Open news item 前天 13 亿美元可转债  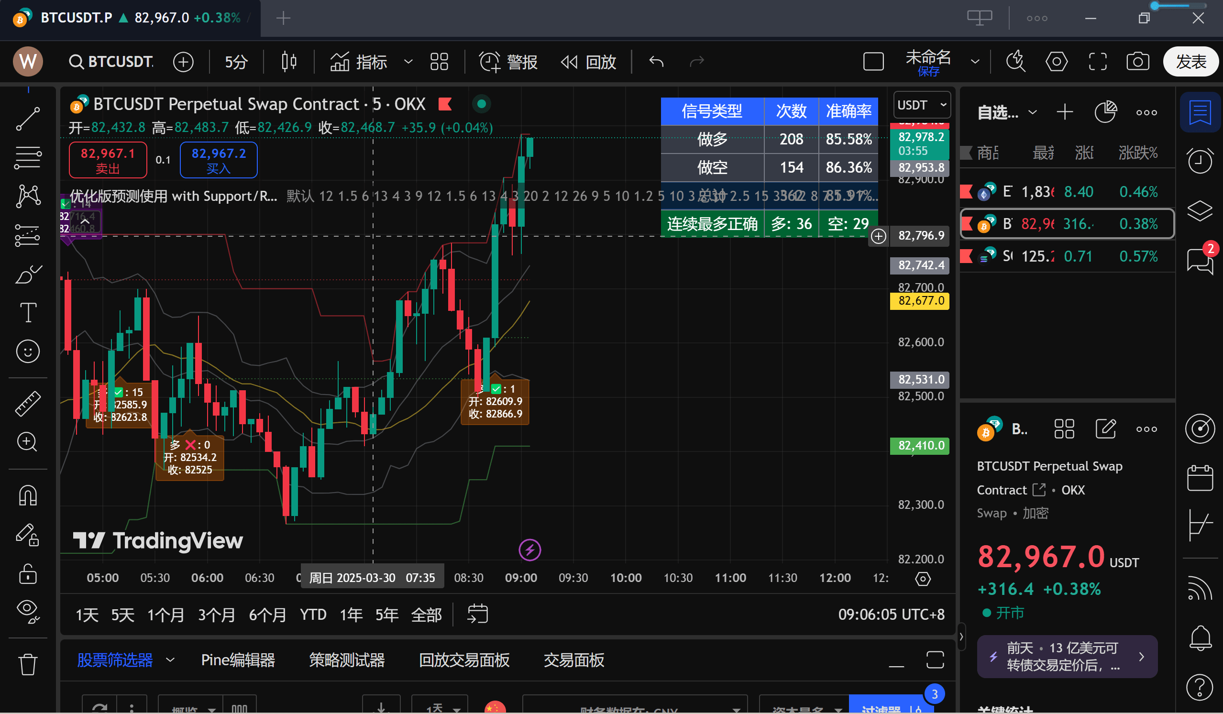1067,656
